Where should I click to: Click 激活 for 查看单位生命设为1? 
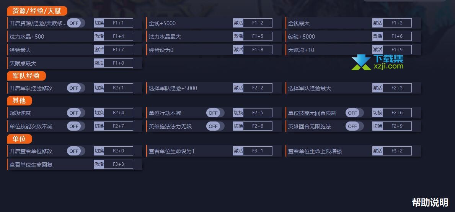click(x=238, y=151)
